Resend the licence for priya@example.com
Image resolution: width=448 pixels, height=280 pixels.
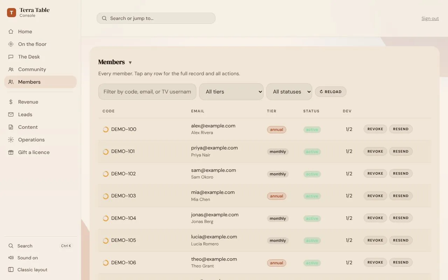point(401,152)
